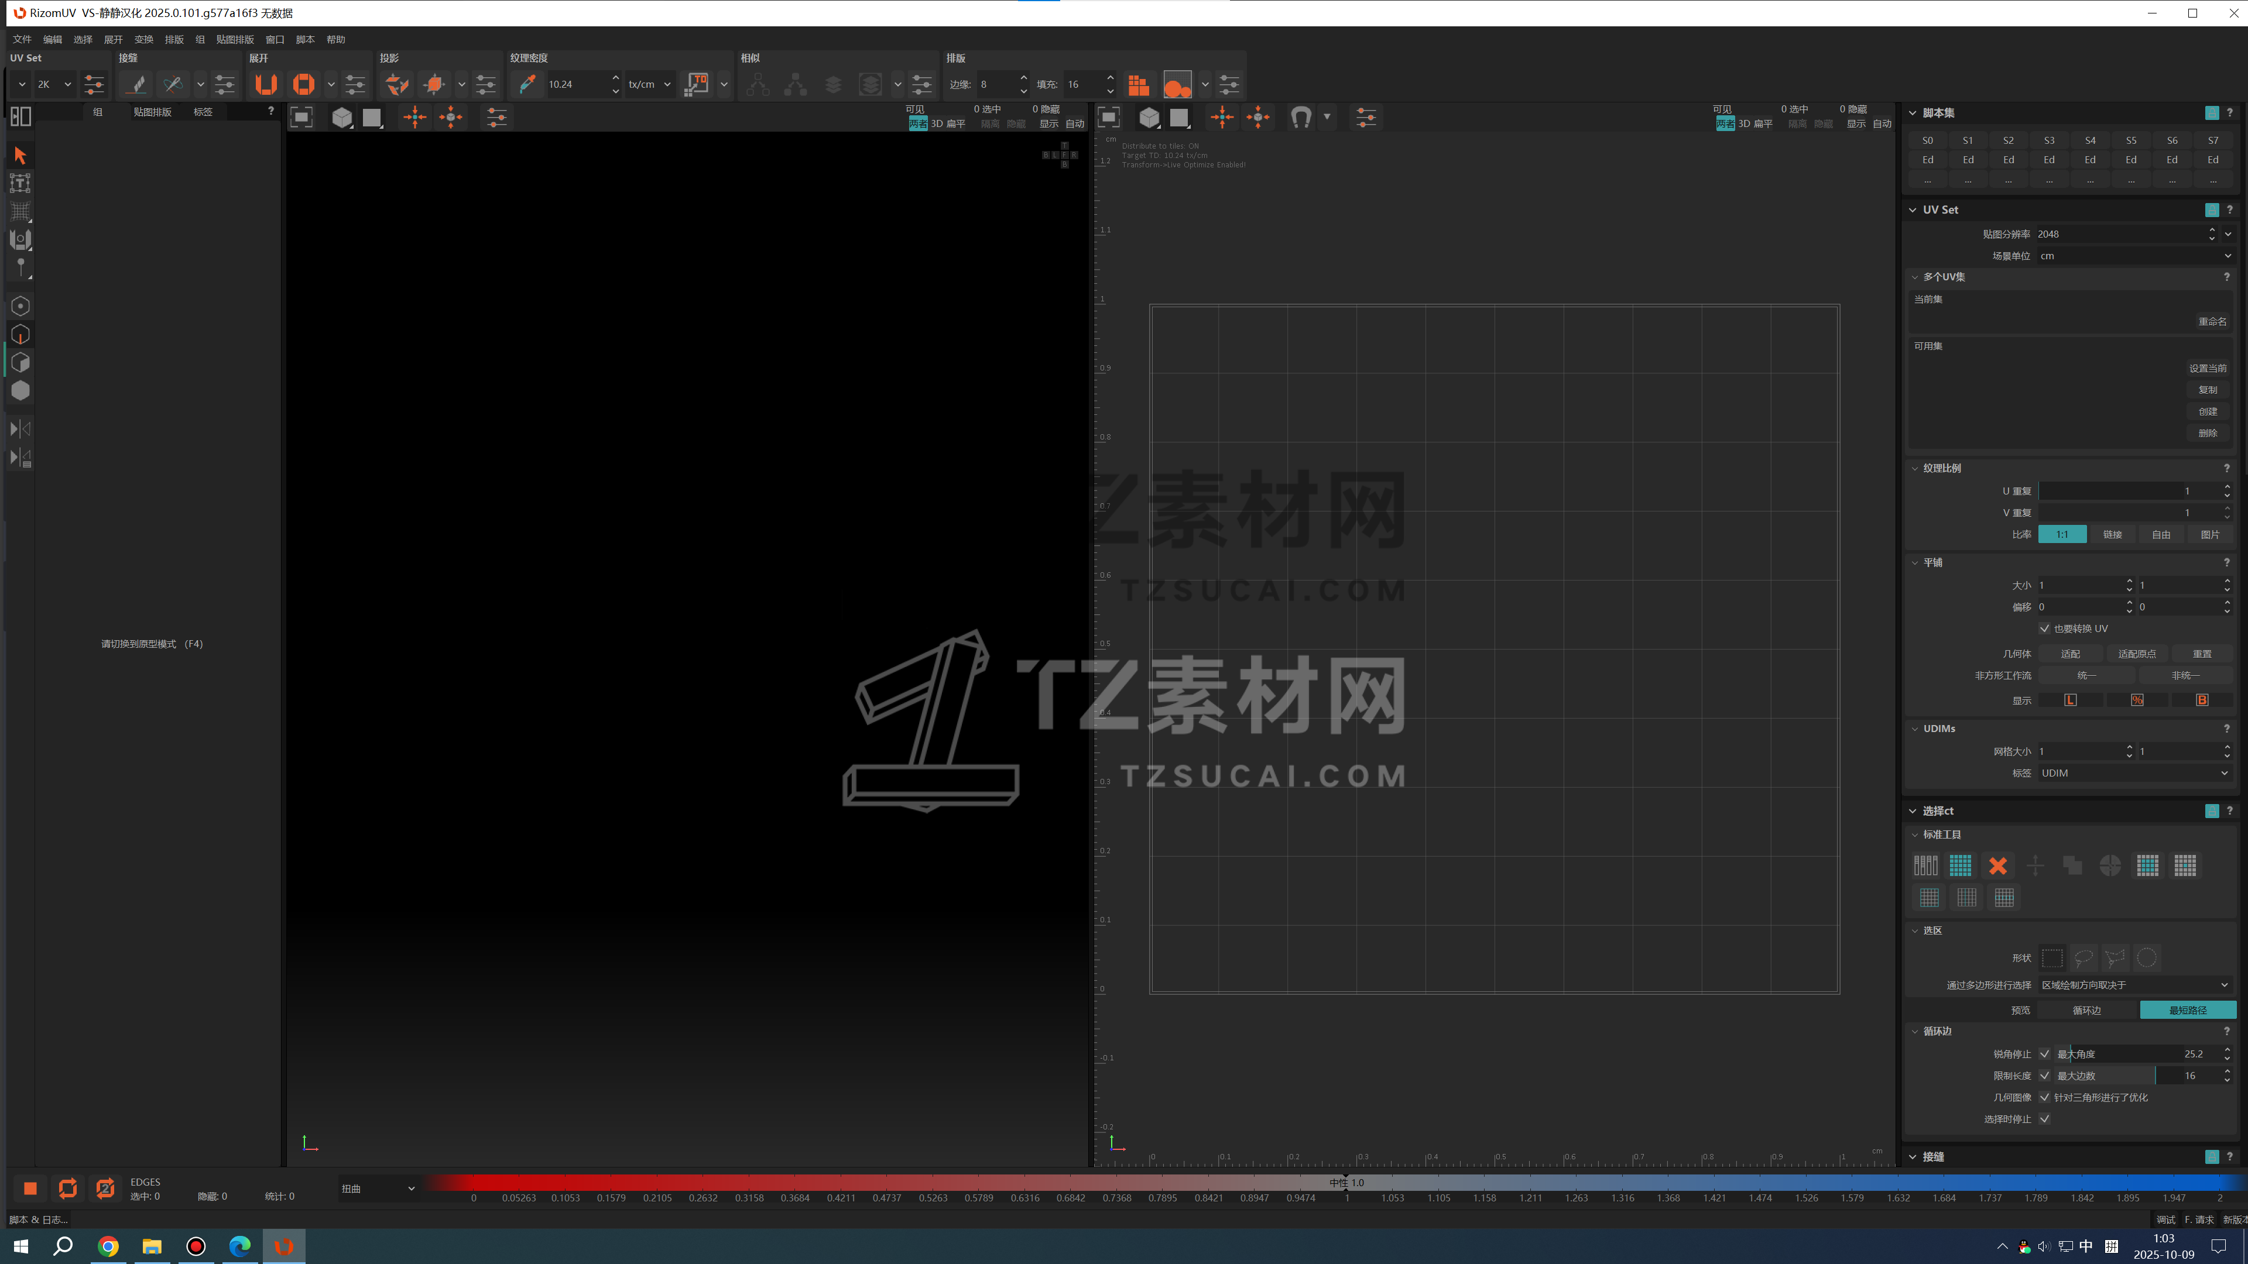Select the rectangle shape icon in 选区 section
Viewport: 2248px width, 1264px height.
coord(2052,957)
